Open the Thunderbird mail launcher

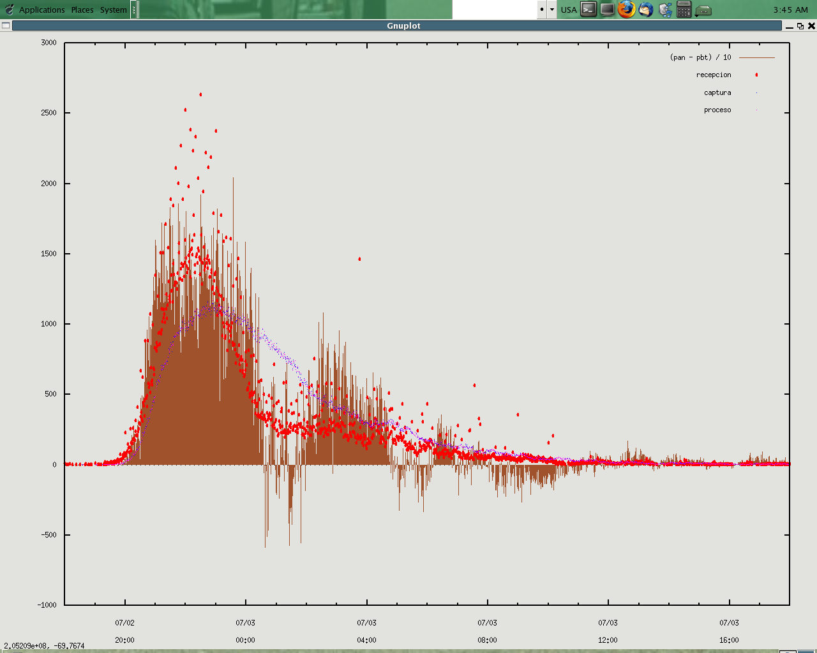point(646,10)
